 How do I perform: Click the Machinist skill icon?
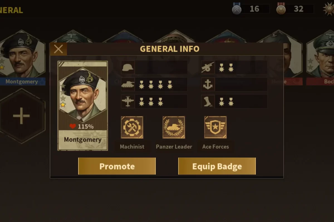coord(132,127)
